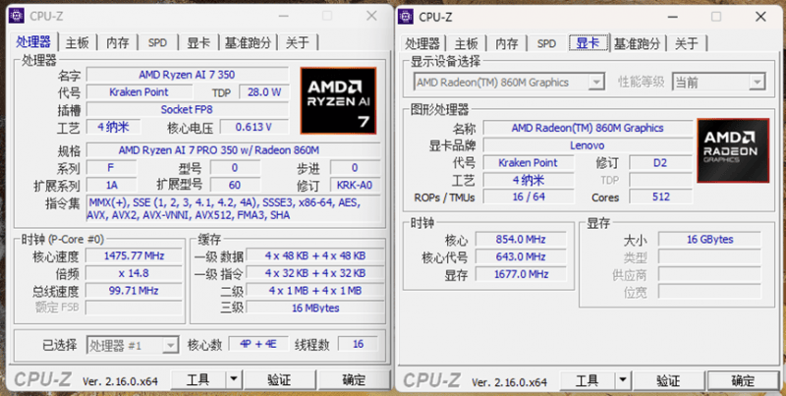Open the 关于 tab in the graphics window
Image resolution: width=786 pixels, height=396 pixels.
687,44
